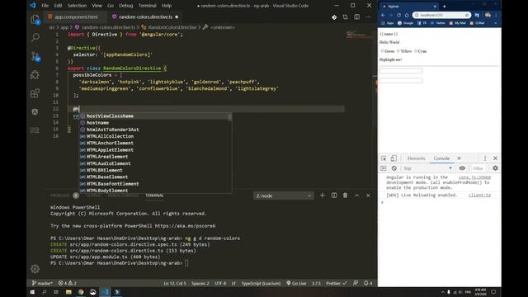Screen dimensions: 528x297
Task: Open the editor More Actions ellipsis
Action: (x=368, y=16)
